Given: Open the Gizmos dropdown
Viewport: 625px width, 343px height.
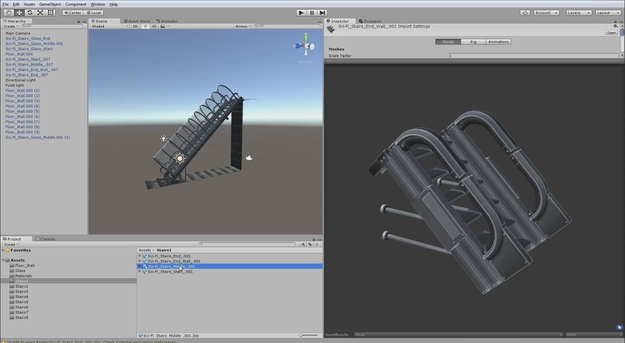Looking at the screenshot, I should (243, 26).
